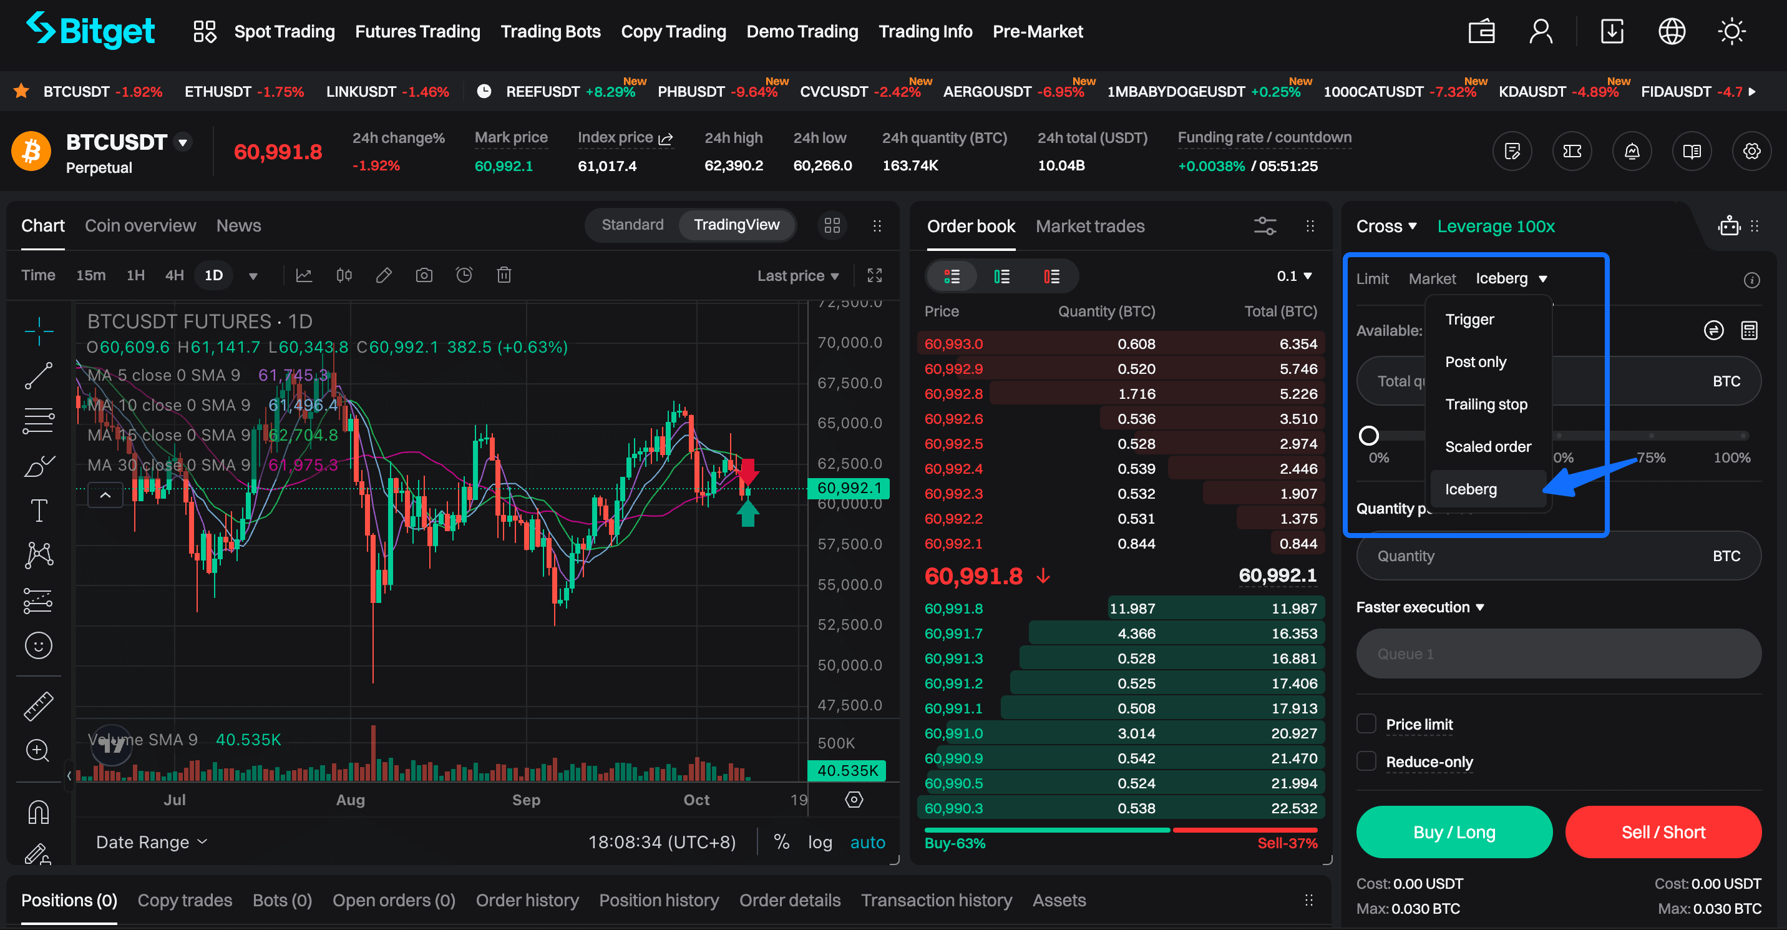Click the Buy / Long button

click(1454, 832)
